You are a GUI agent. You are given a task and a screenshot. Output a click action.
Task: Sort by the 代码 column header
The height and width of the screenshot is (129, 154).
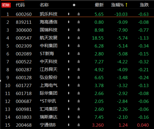pos(20,5)
